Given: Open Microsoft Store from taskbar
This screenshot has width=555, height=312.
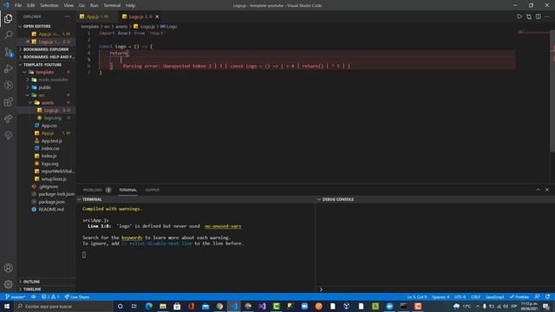Looking at the screenshot, I should [x=177, y=306].
